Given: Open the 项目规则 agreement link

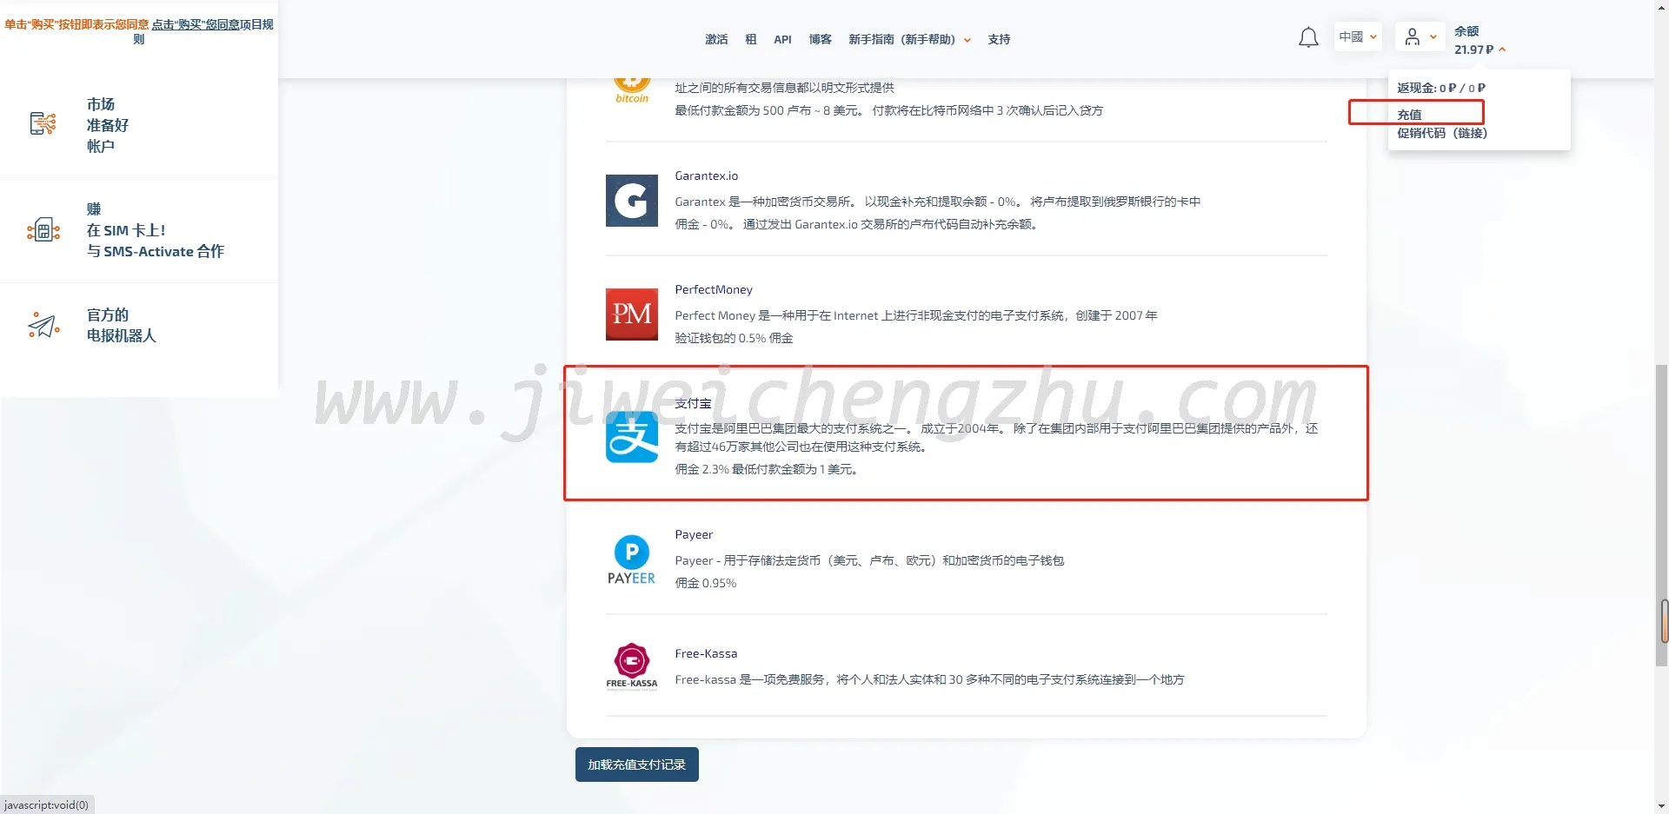Looking at the screenshot, I should (212, 25).
